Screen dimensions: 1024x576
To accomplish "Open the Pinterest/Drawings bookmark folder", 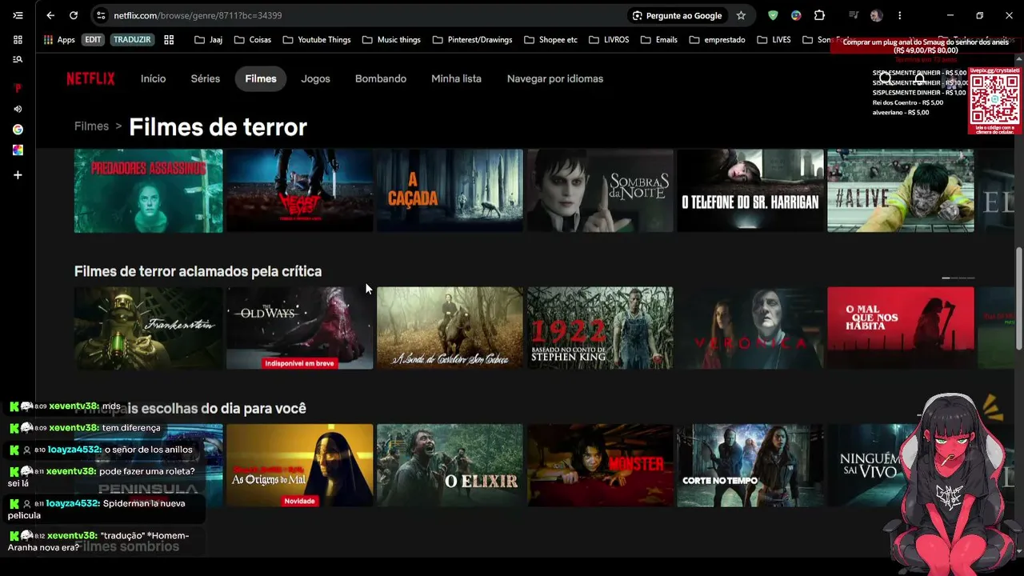I will pyautogui.click(x=472, y=40).
